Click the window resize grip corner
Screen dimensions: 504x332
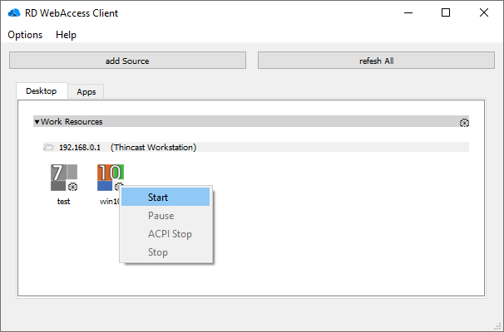[498, 326]
